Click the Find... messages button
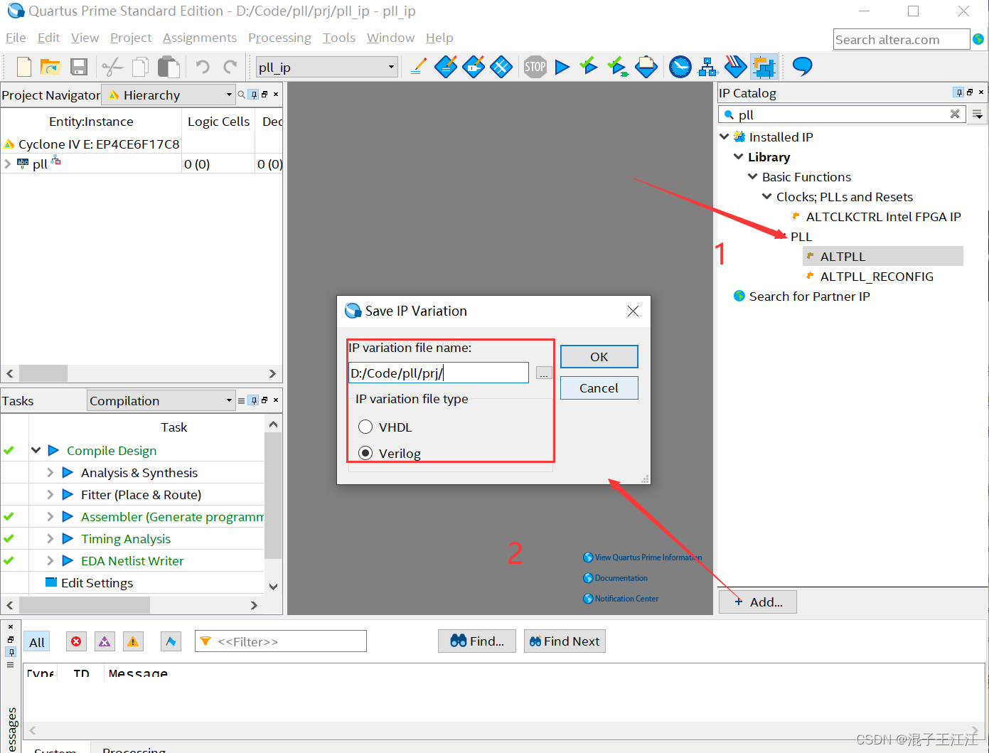 477,641
